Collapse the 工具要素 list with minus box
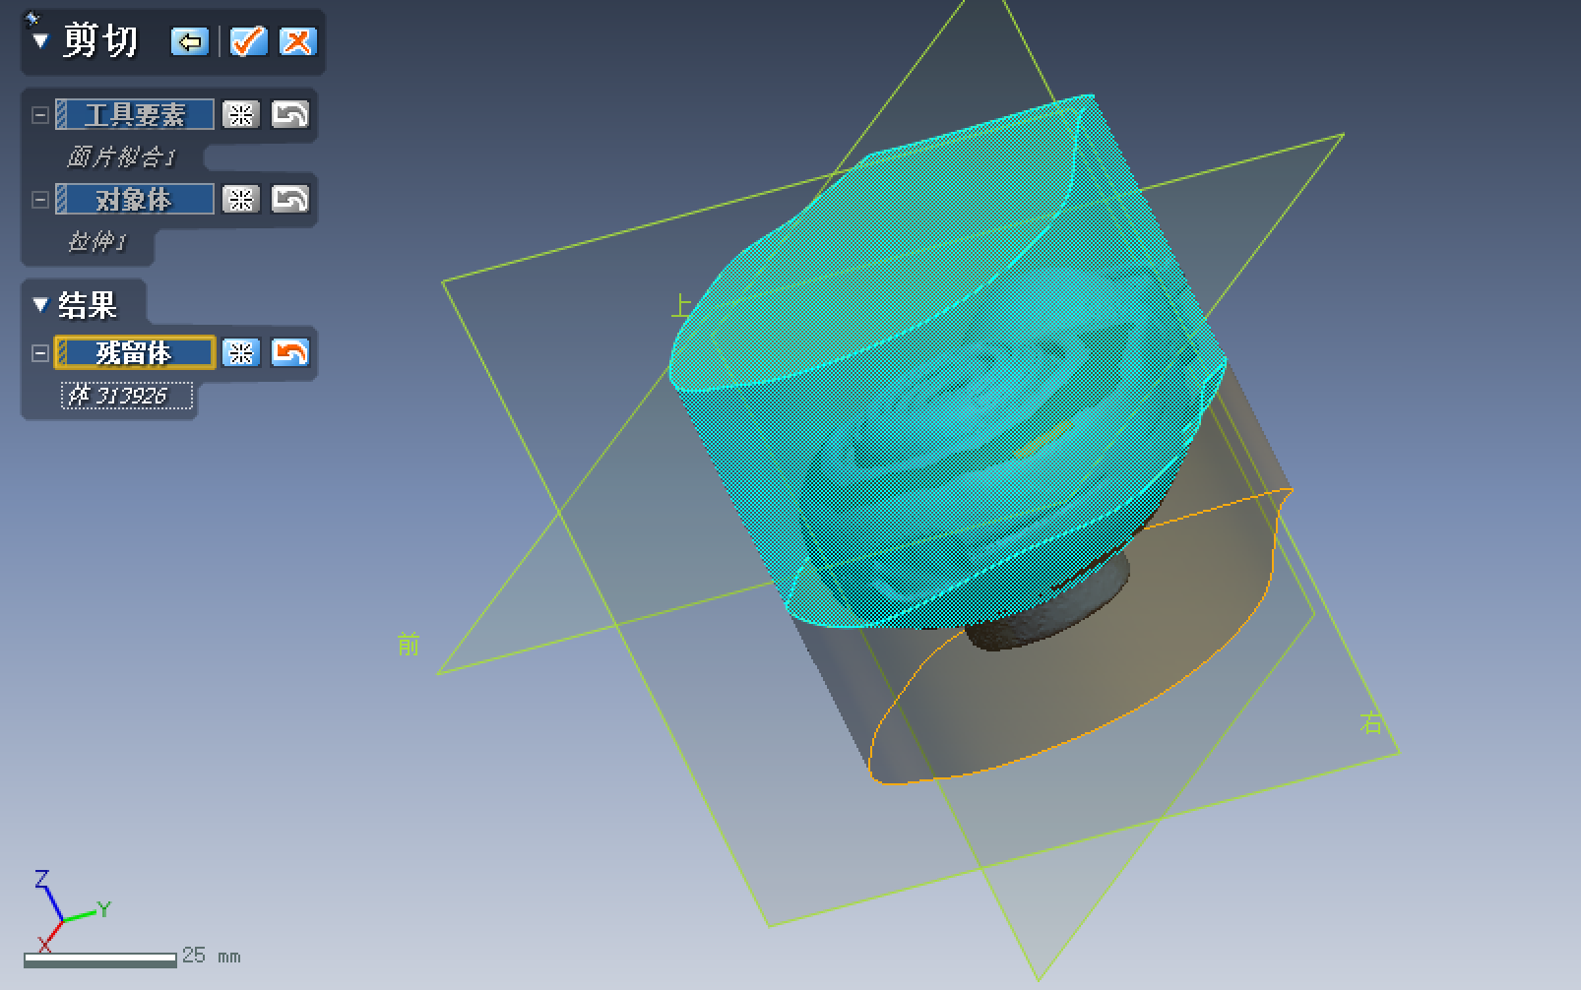Viewport: 1581px width, 990px height. pyautogui.click(x=40, y=115)
